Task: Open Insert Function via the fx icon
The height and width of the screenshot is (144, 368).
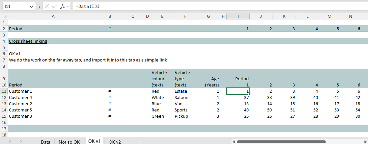Action: (x=63, y=7)
